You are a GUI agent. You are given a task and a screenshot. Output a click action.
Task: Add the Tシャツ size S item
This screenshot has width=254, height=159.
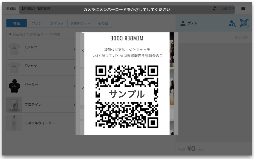pyautogui.click(x=40, y=49)
